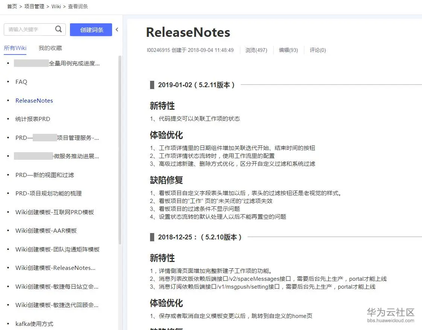Image resolution: width=422 pixels, height=330 pixels.
Task: Click the 浏览(497) view count
Action: [256, 50]
